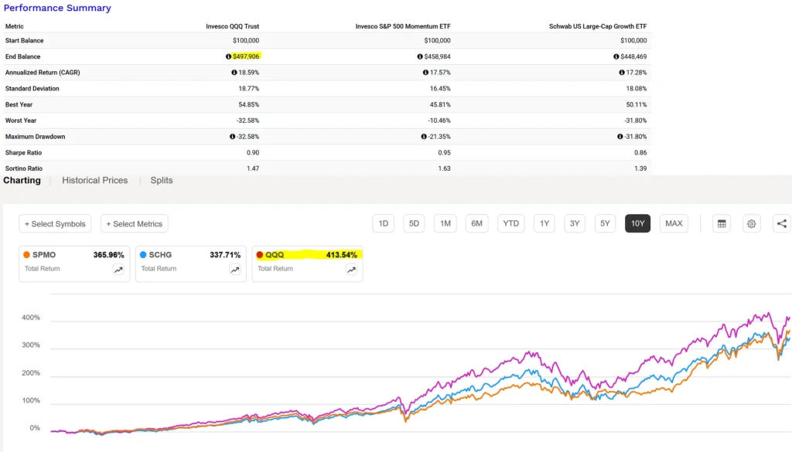Switch chart range to MAX
792x452 pixels.
point(674,224)
